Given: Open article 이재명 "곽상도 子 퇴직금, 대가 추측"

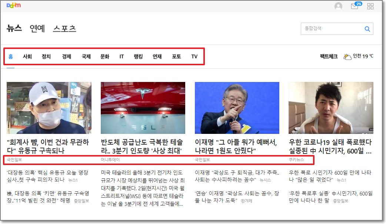Looking at the screenshot, I should tap(237, 176).
